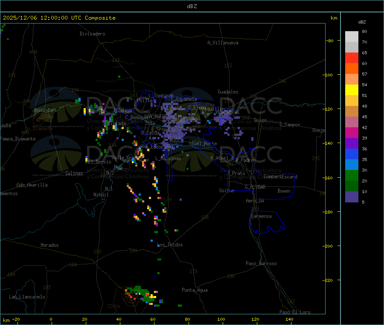
Task: Click the 'Cda_Amarilla' label
Action: tap(32, 185)
